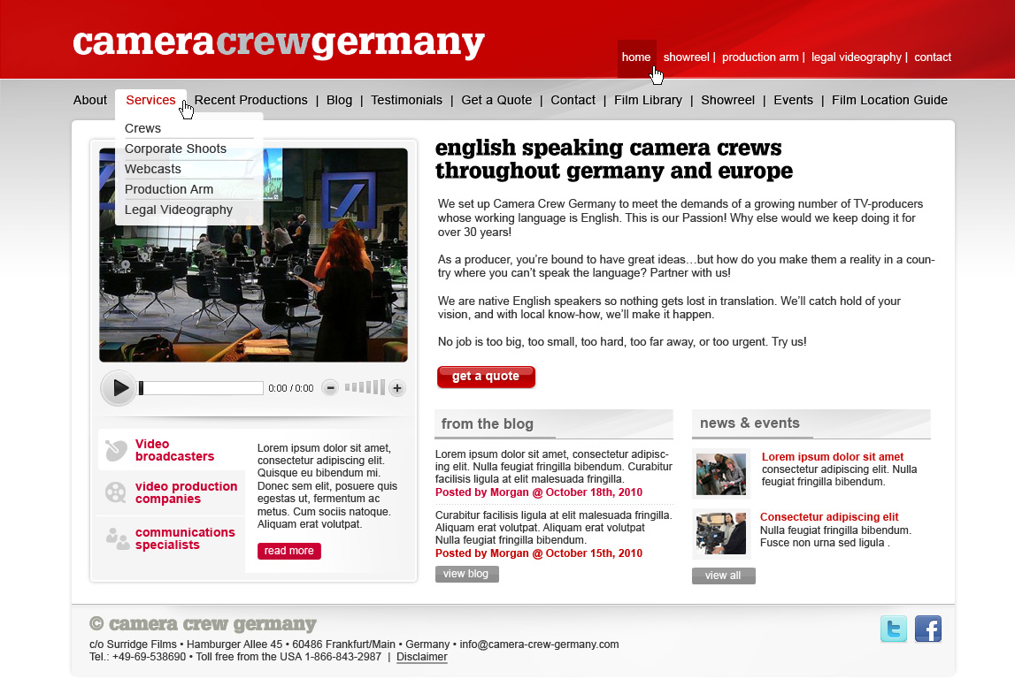Image resolution: width=1015 pixels, height=694 pixels.
Task: Open the Twitter icon in footer
Action: 893,629
